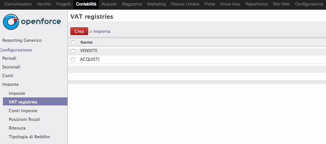
Task: Click the Importa link
Action: click(102, 32)
